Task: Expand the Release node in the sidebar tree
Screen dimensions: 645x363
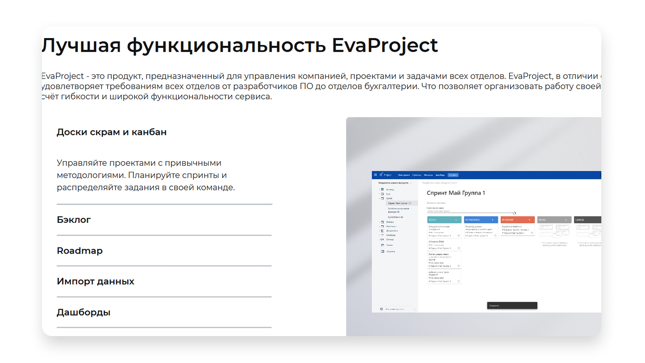Action: (x=379, y=222)
